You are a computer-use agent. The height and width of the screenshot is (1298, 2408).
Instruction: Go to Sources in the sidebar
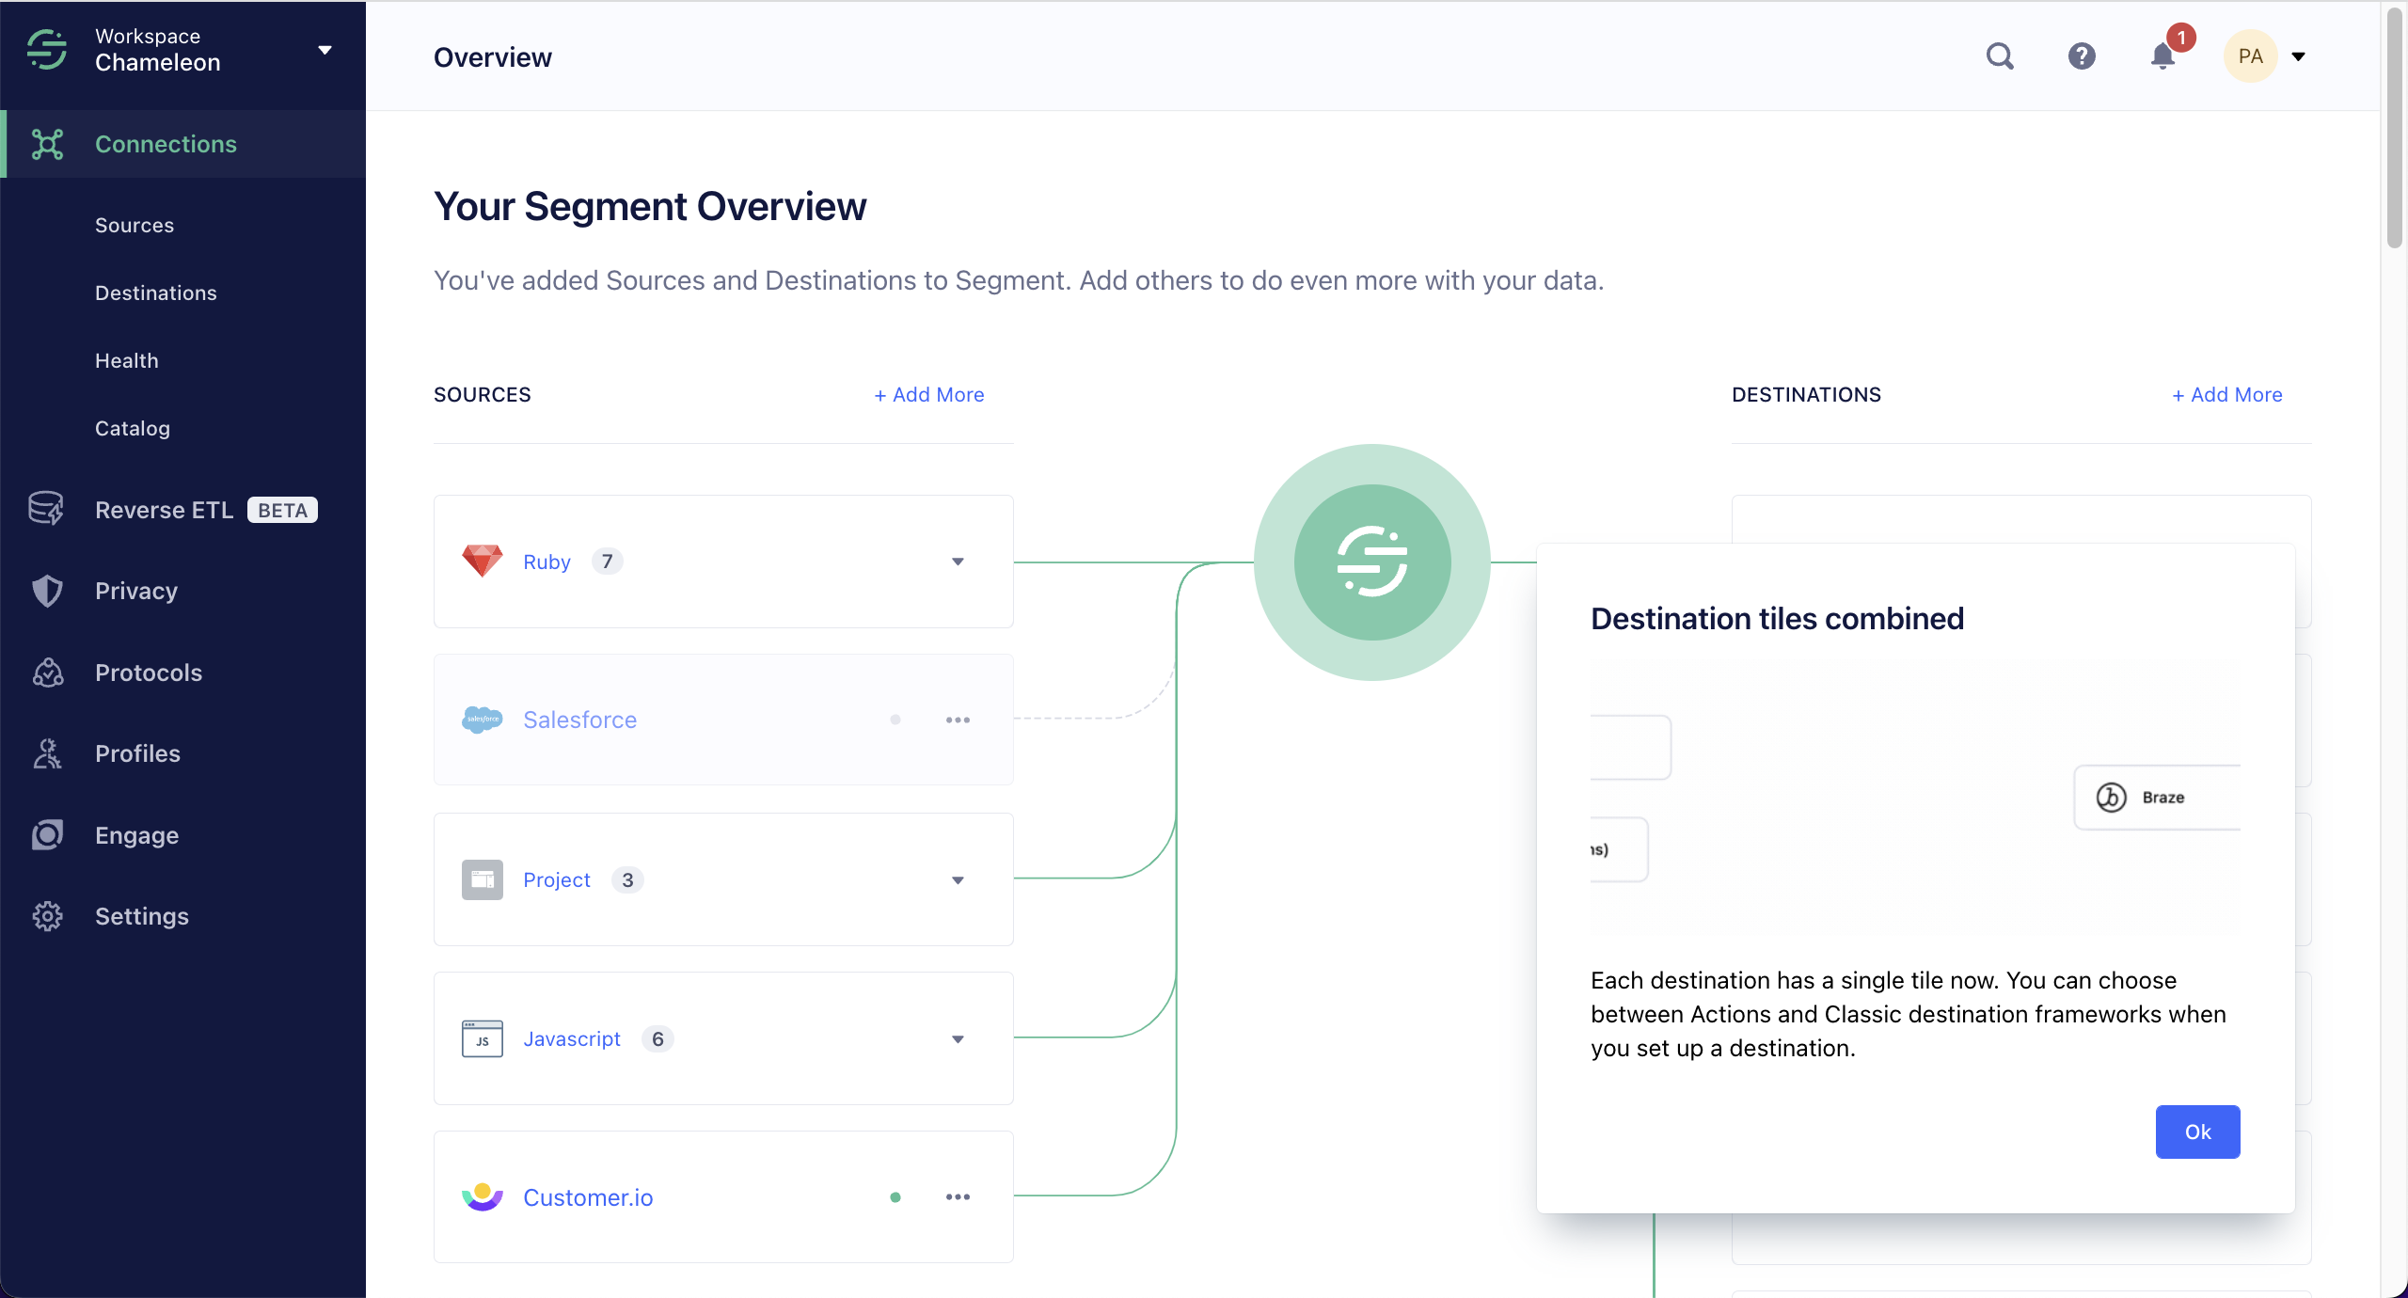135,225
